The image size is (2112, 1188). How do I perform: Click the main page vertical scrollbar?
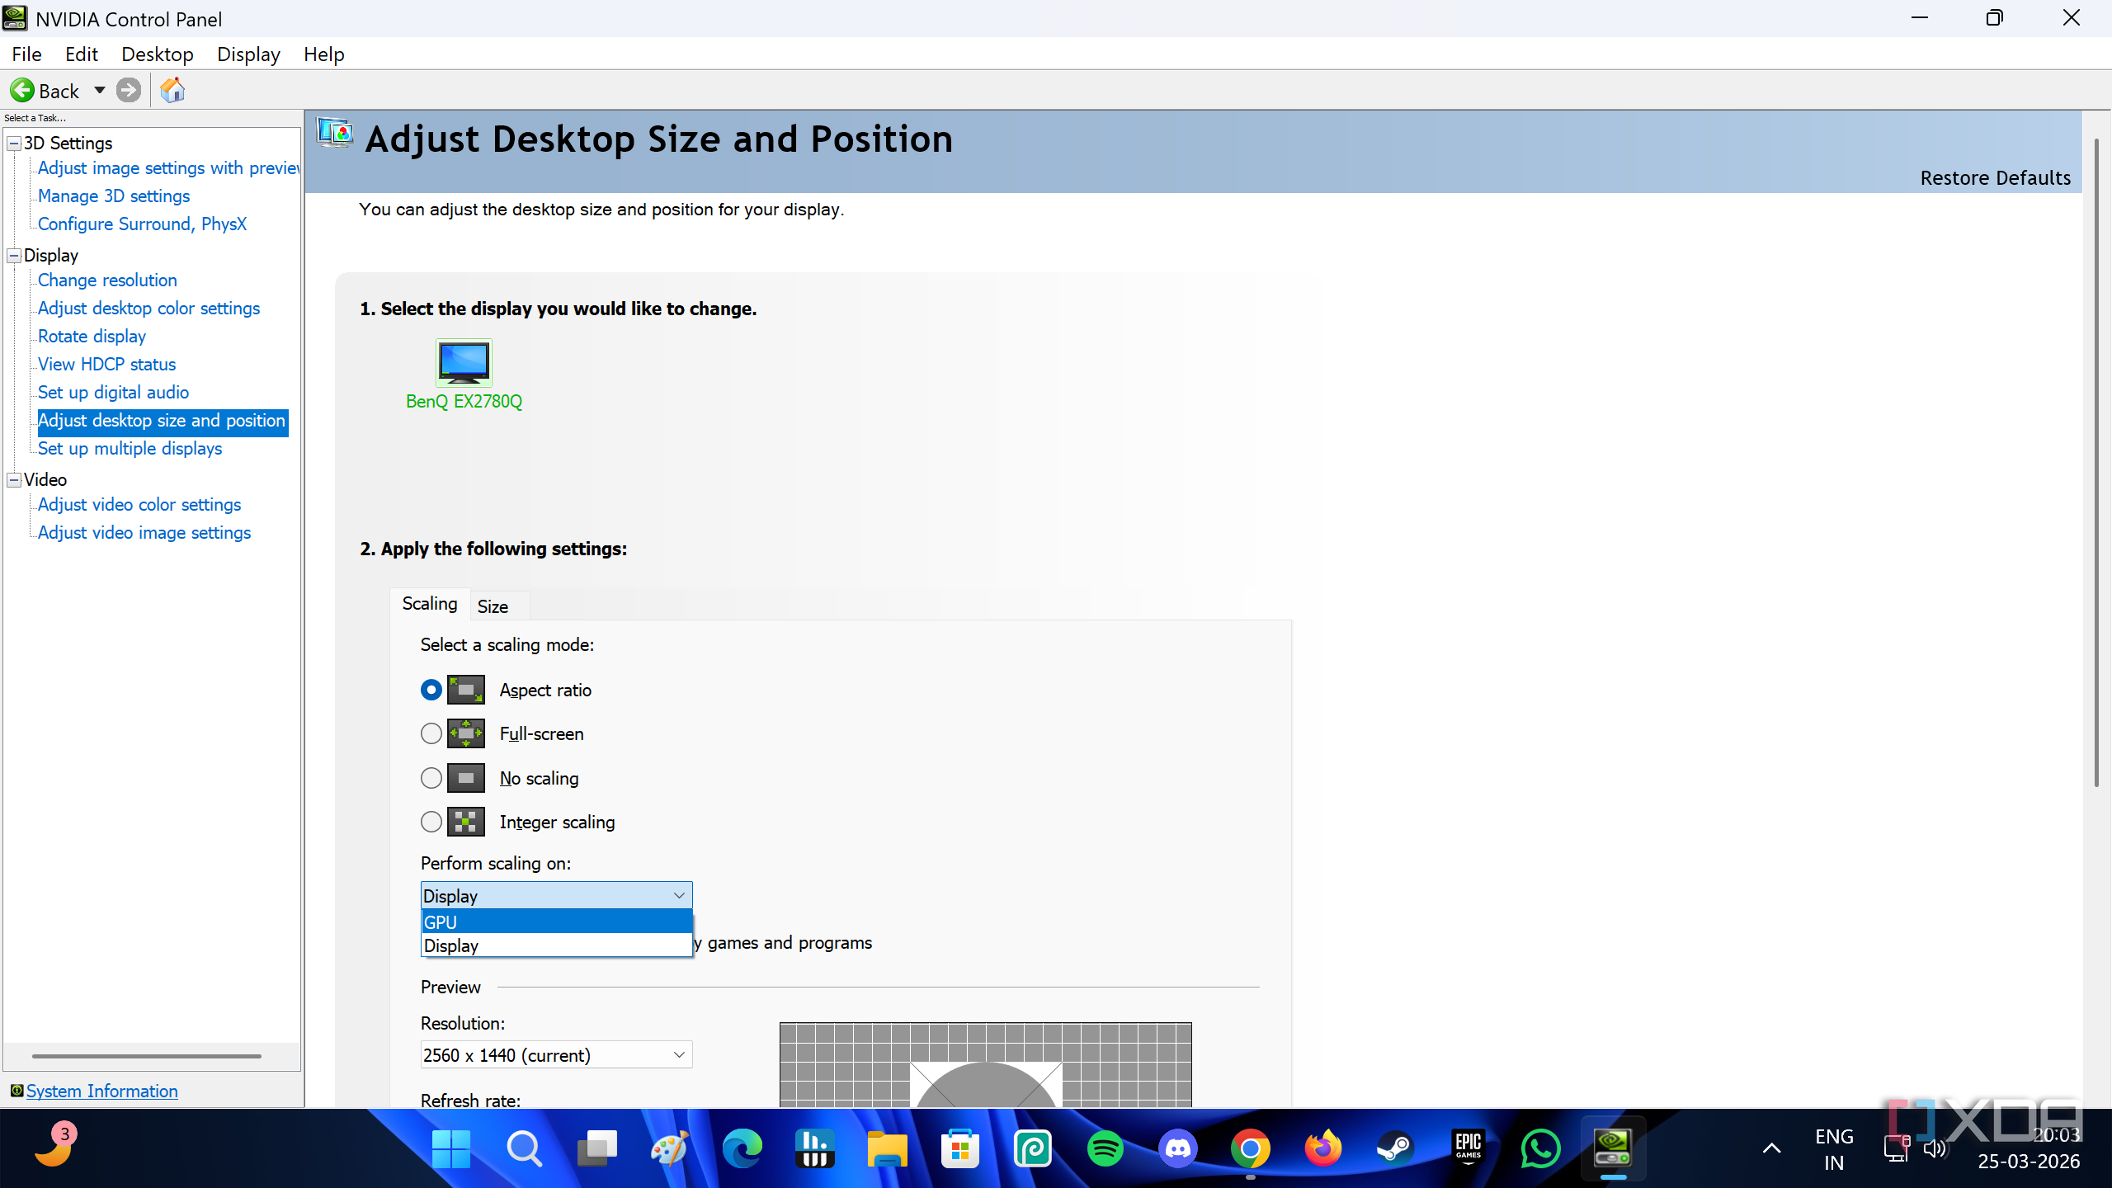click(x=2095, y=462)
